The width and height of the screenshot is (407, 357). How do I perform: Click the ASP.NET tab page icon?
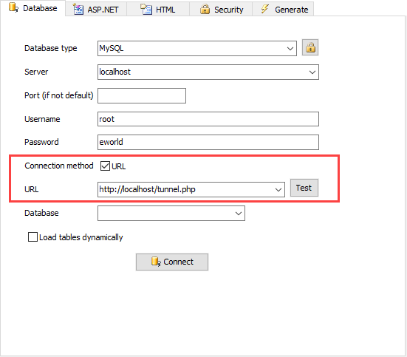coord(78,10)
